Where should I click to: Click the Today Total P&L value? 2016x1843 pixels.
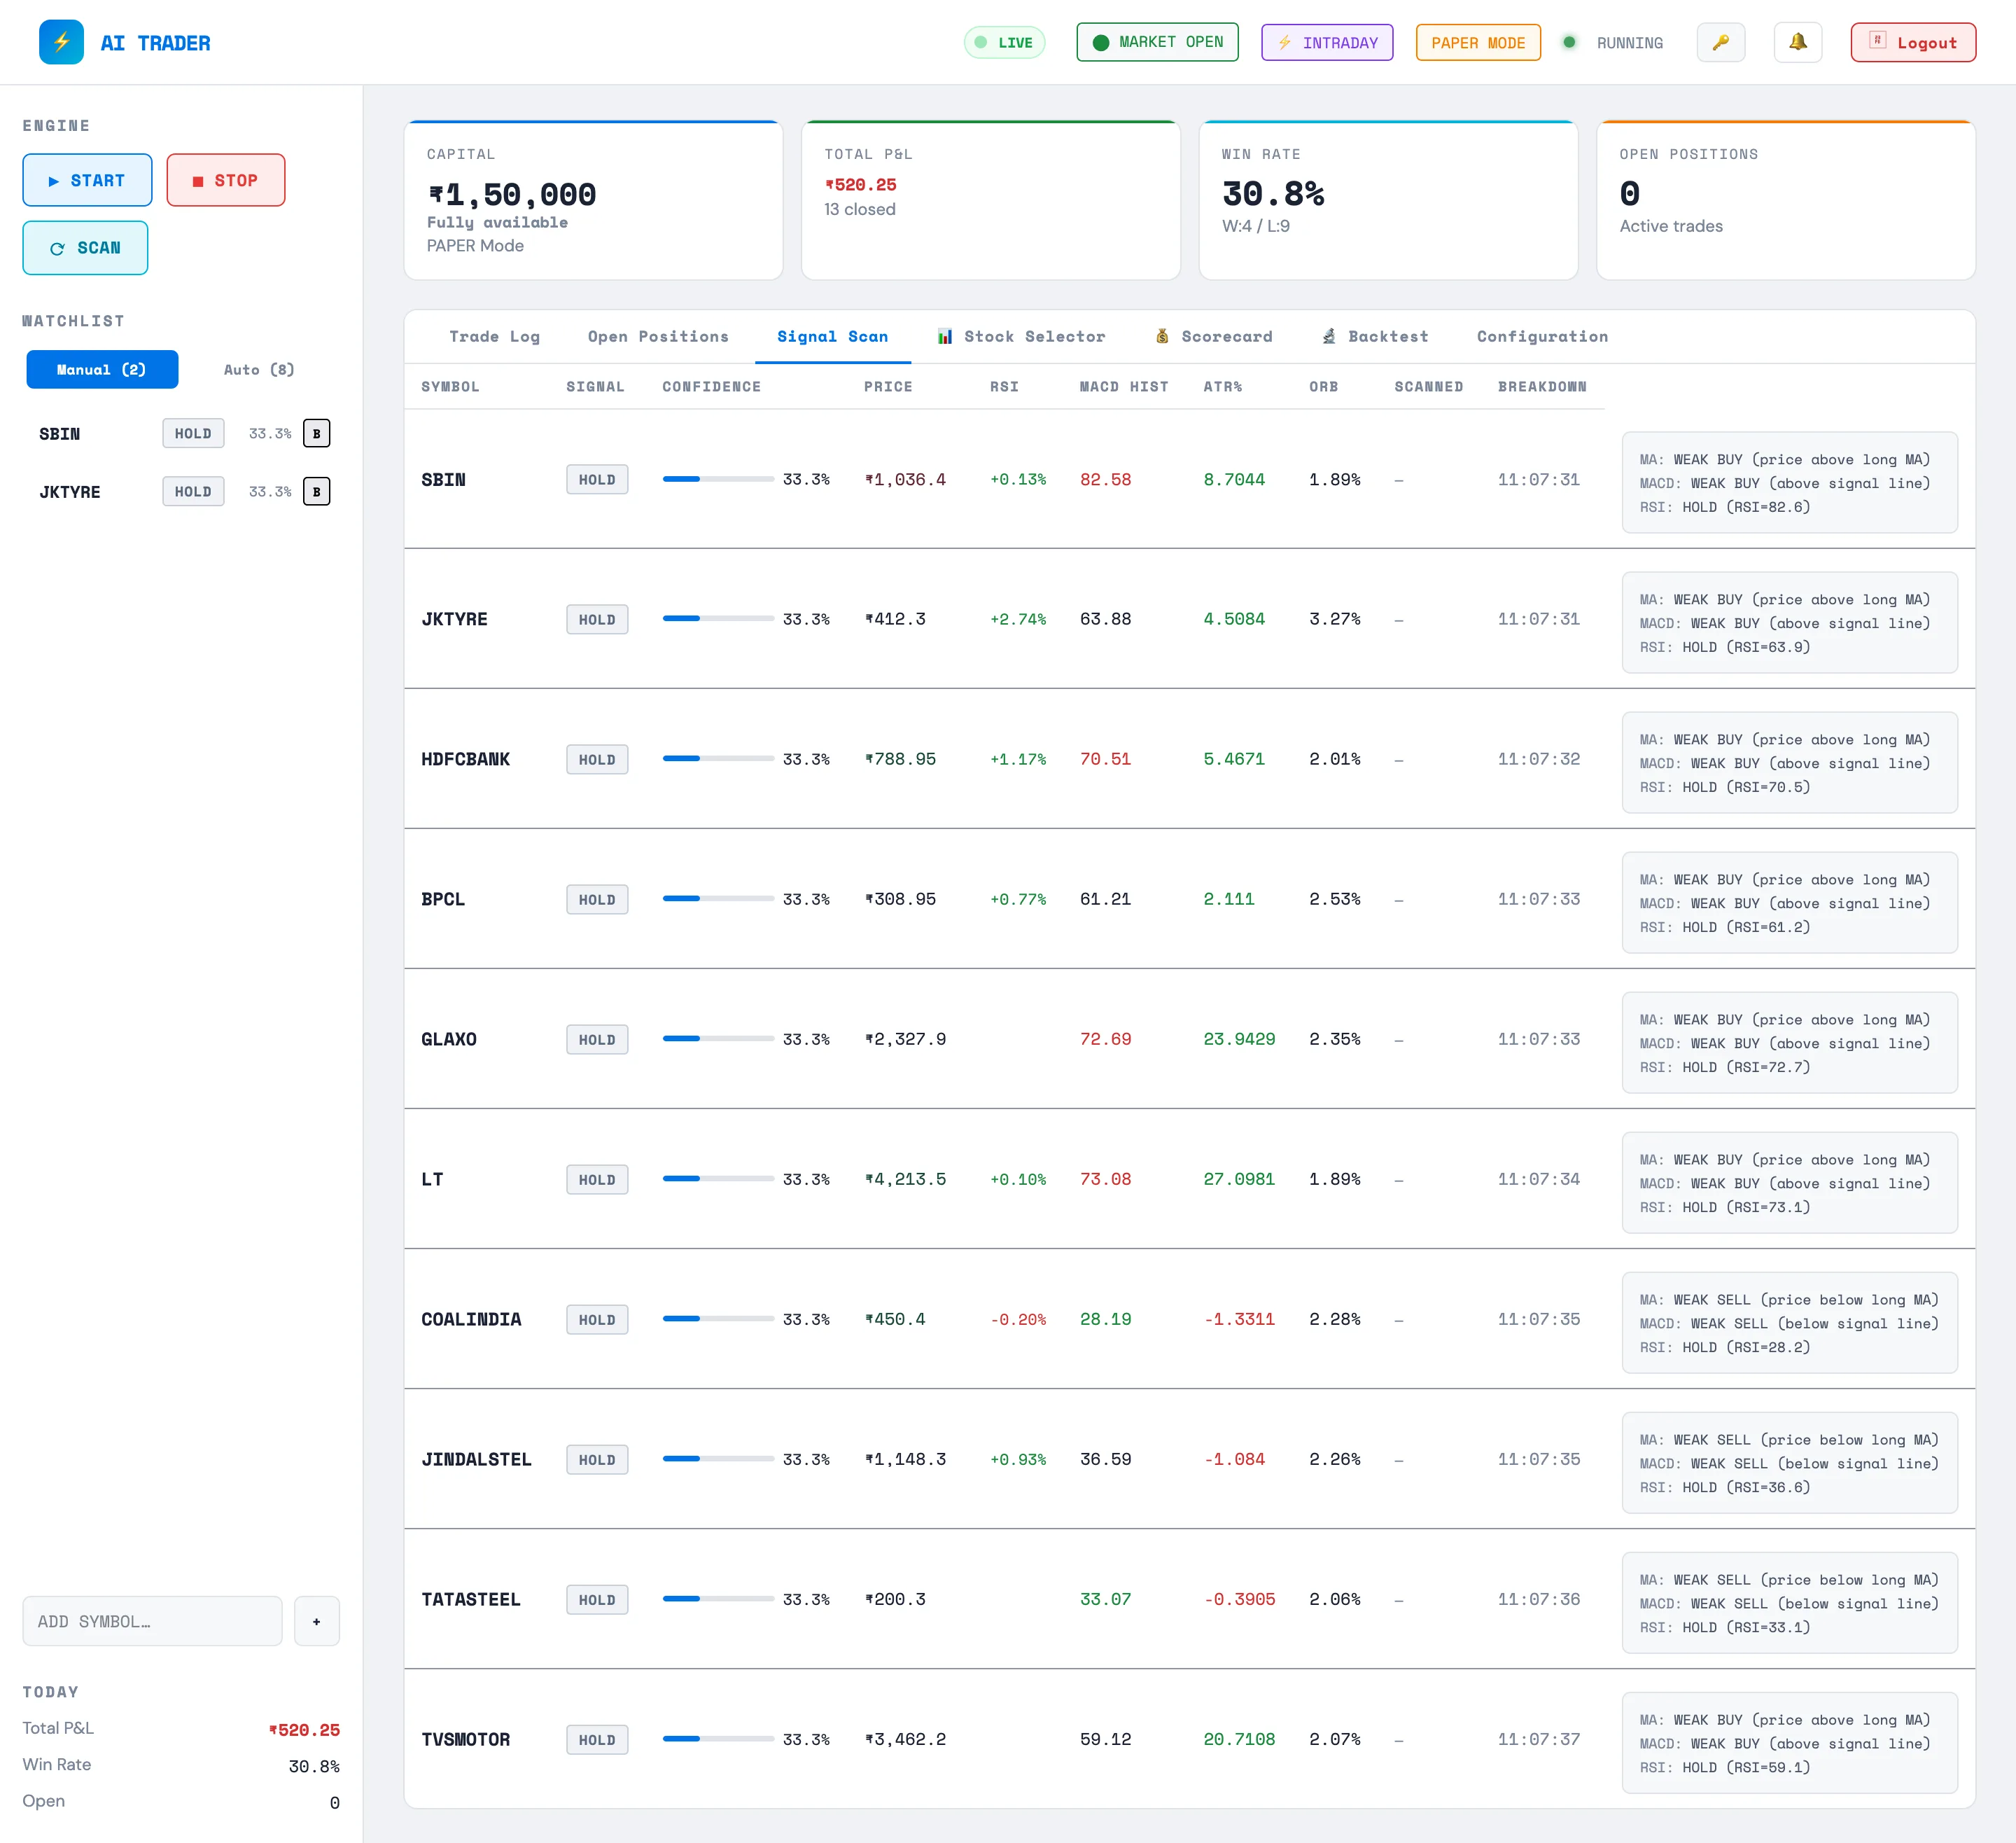pos(304,1730)
